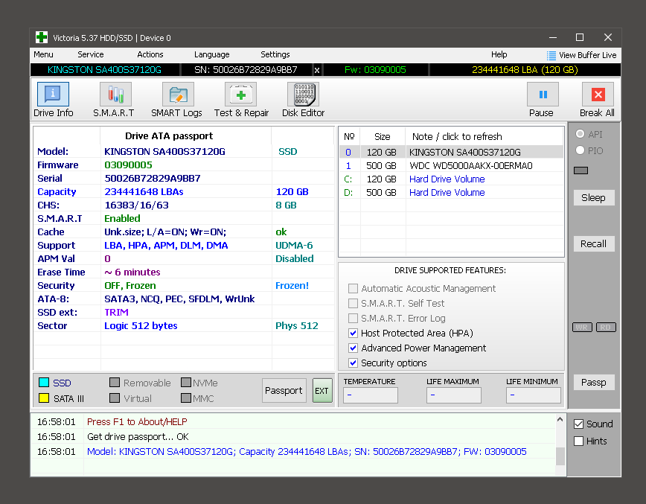Click the log scrollbar up arrow

click(560, 420)
